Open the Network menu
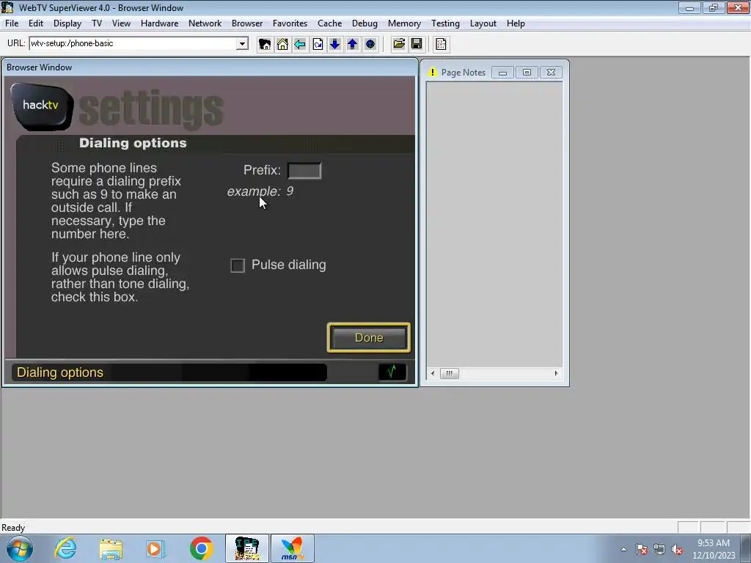Screen dimensions: 751x563 [205, 23]
